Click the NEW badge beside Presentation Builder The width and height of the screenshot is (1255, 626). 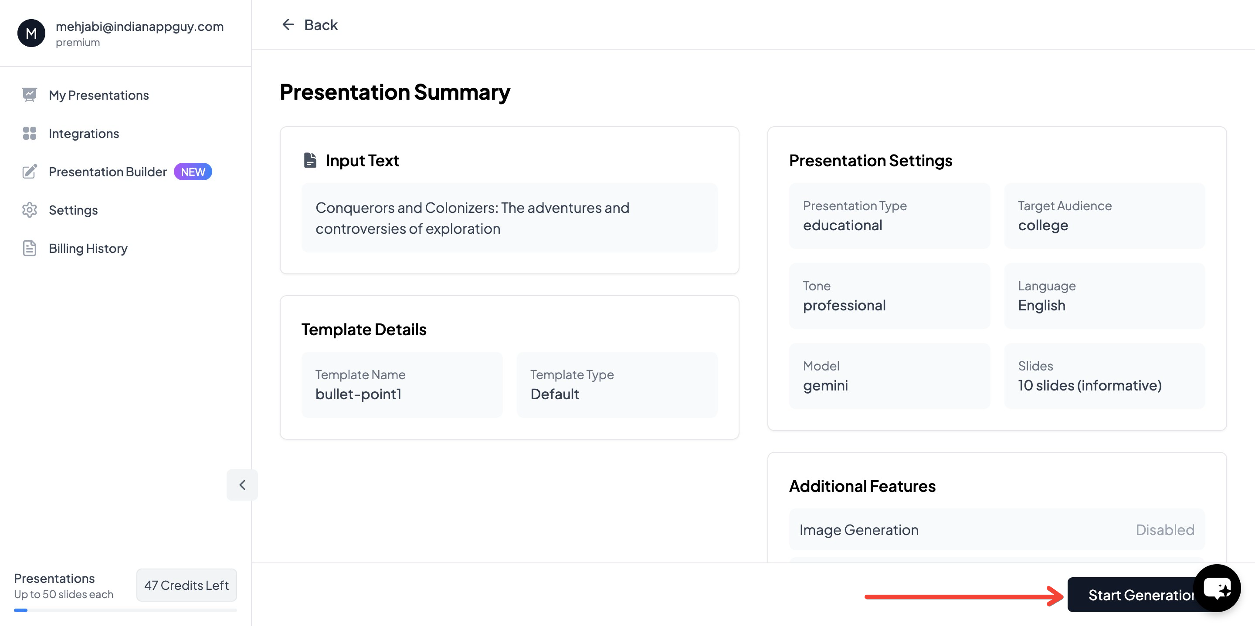click(x=193, y=172)
